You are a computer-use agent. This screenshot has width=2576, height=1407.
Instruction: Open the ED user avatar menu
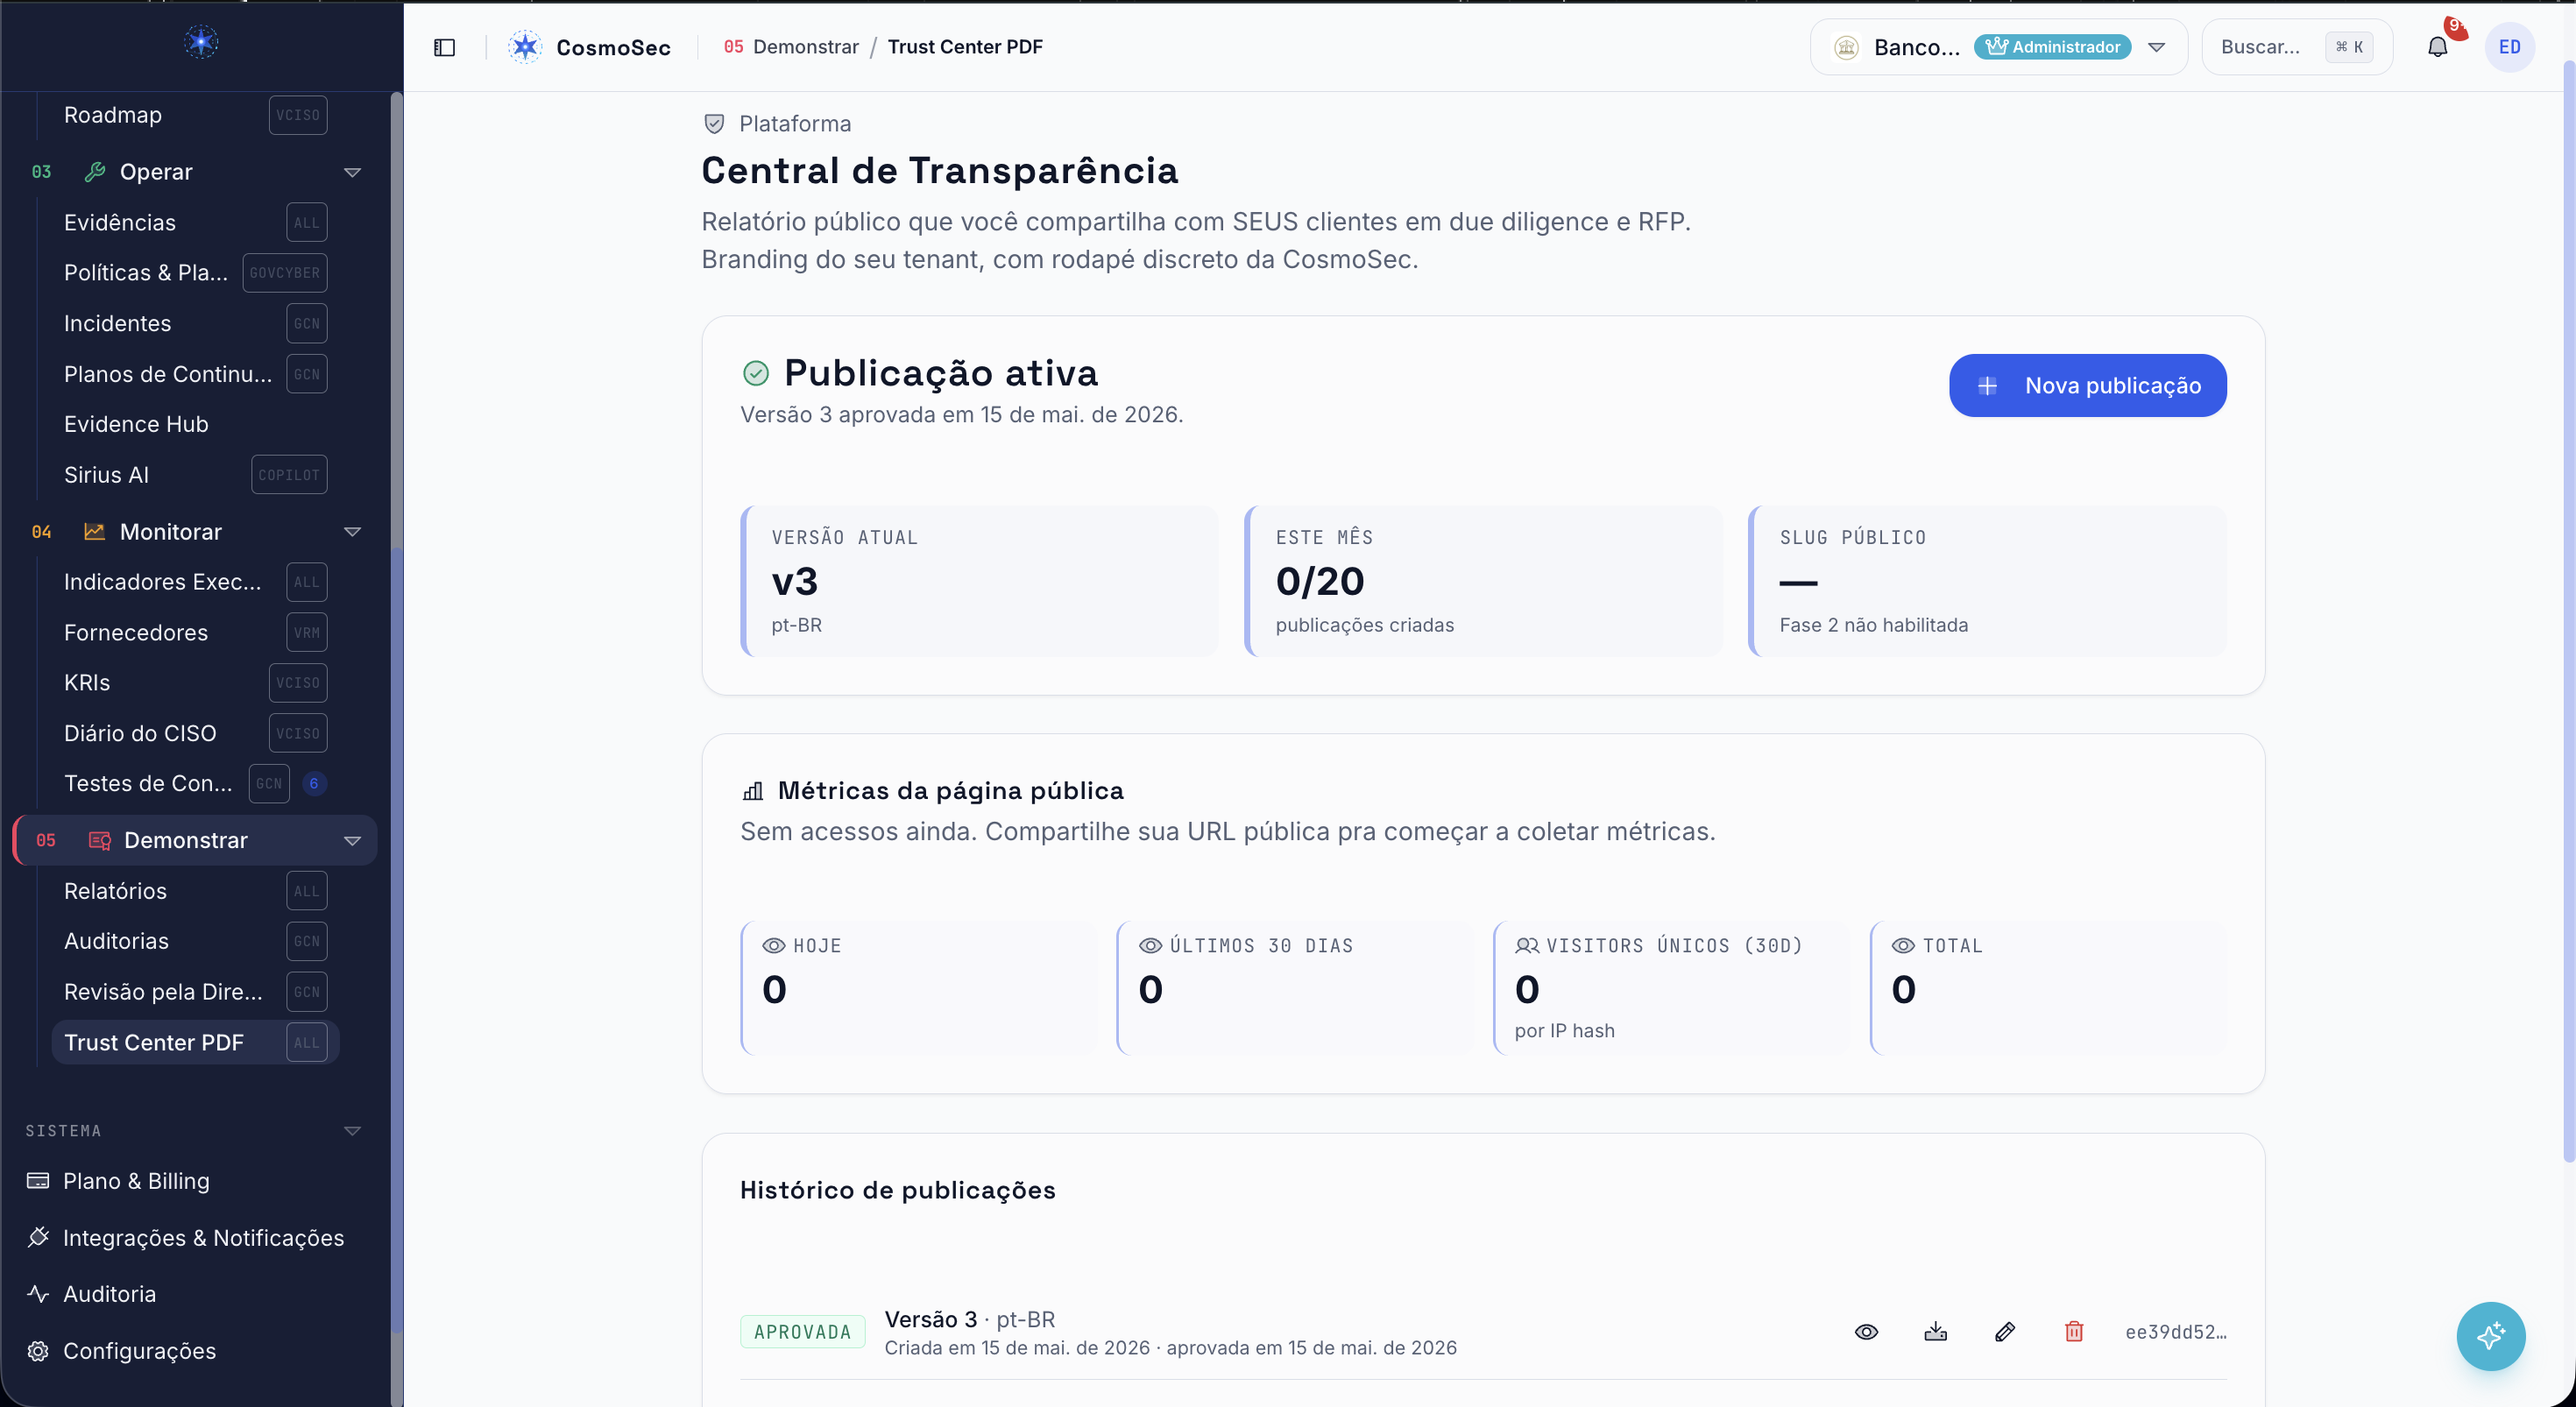coord(2509,47)
